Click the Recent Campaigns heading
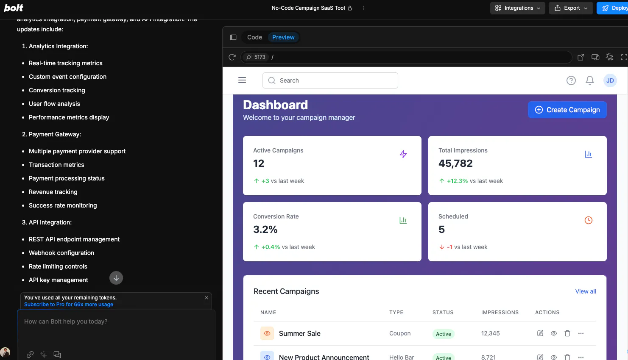This screenshot has width=628, height=360. (x=286, y=291)
